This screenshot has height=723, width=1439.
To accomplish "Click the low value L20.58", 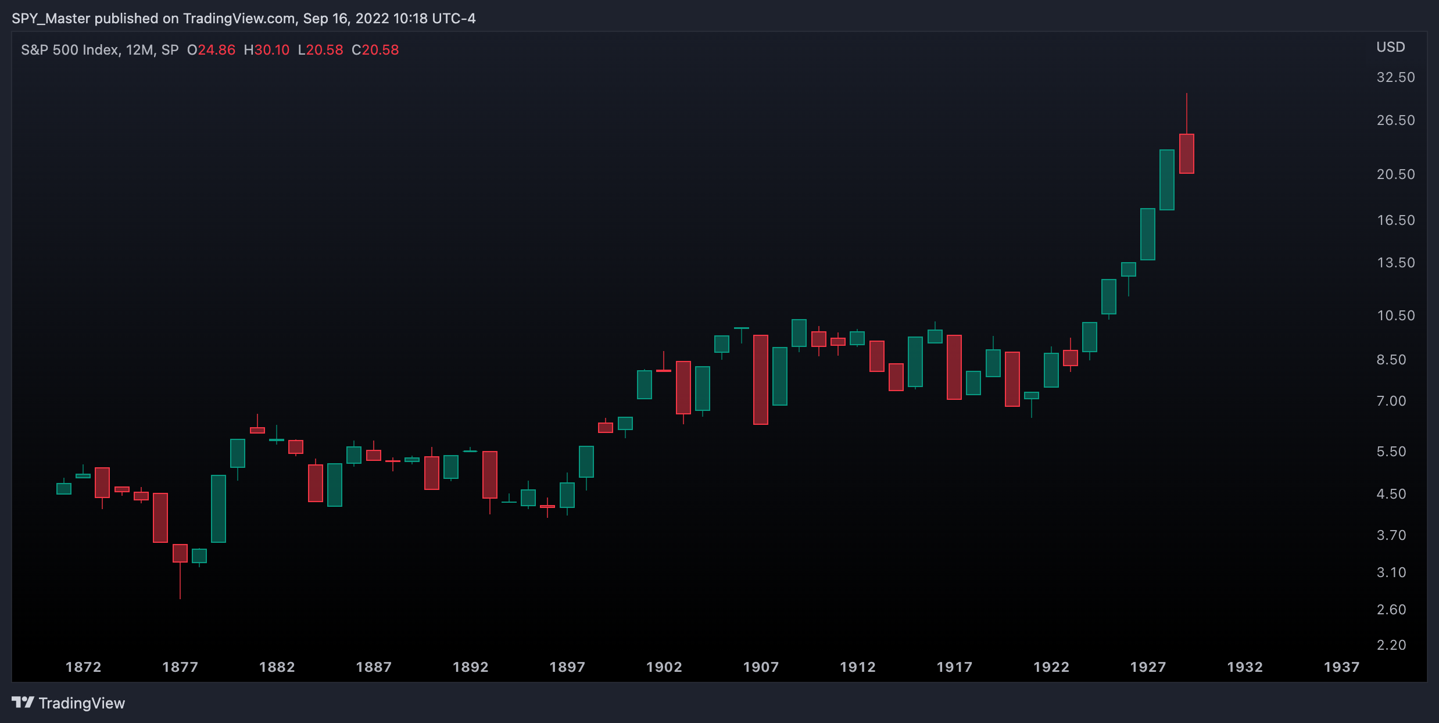I will 321,50.
